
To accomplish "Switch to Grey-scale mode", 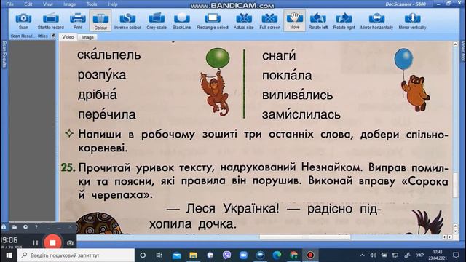I will [x=157, y=21].
